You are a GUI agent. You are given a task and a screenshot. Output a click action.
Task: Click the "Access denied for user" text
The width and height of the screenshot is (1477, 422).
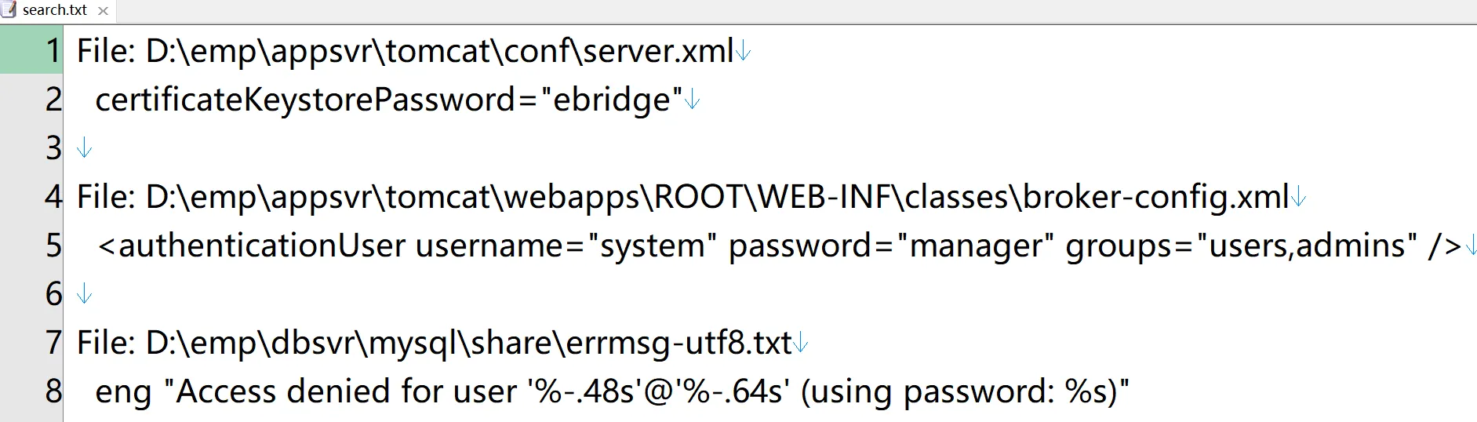pyautogui.click(x=340, y=391)
